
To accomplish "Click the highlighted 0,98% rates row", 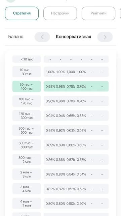I will (76, 86).
